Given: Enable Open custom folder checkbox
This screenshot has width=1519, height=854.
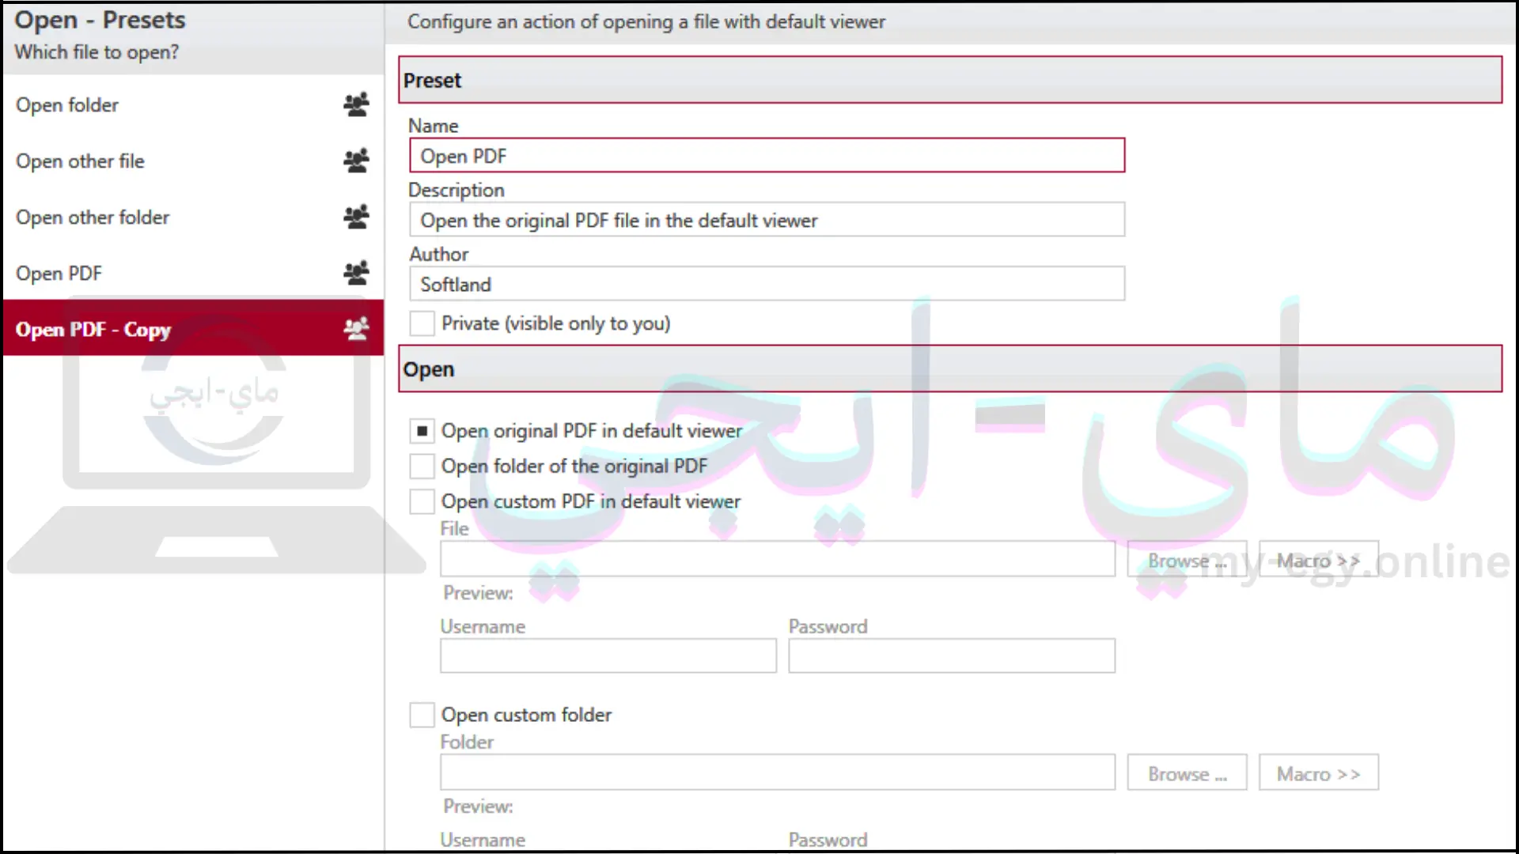Looking at the screenshot, I should click(x=422, y=714).
